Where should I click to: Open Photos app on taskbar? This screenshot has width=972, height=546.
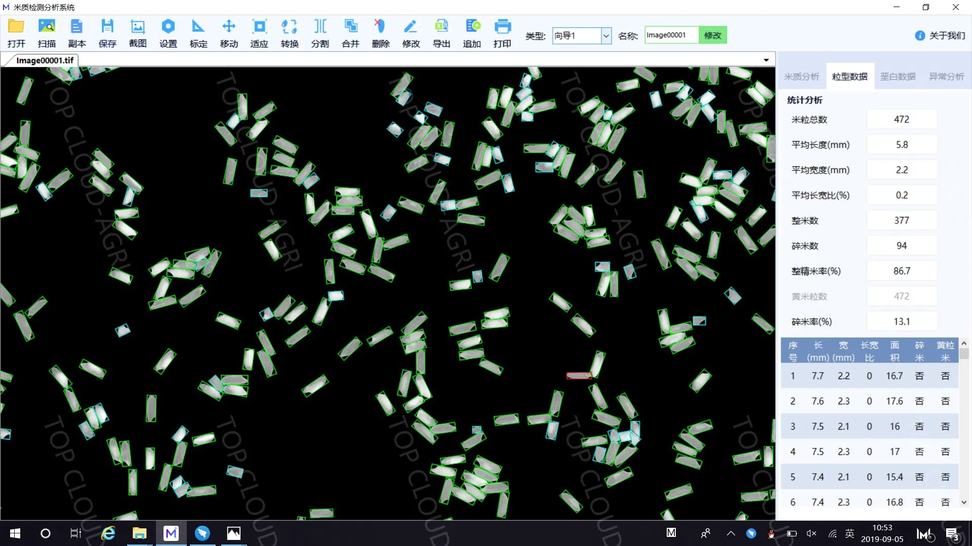pyautogui.click(x=233, y=533)
